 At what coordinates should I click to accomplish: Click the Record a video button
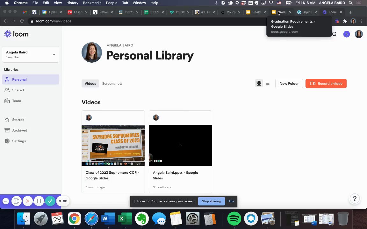pos(326,83)
